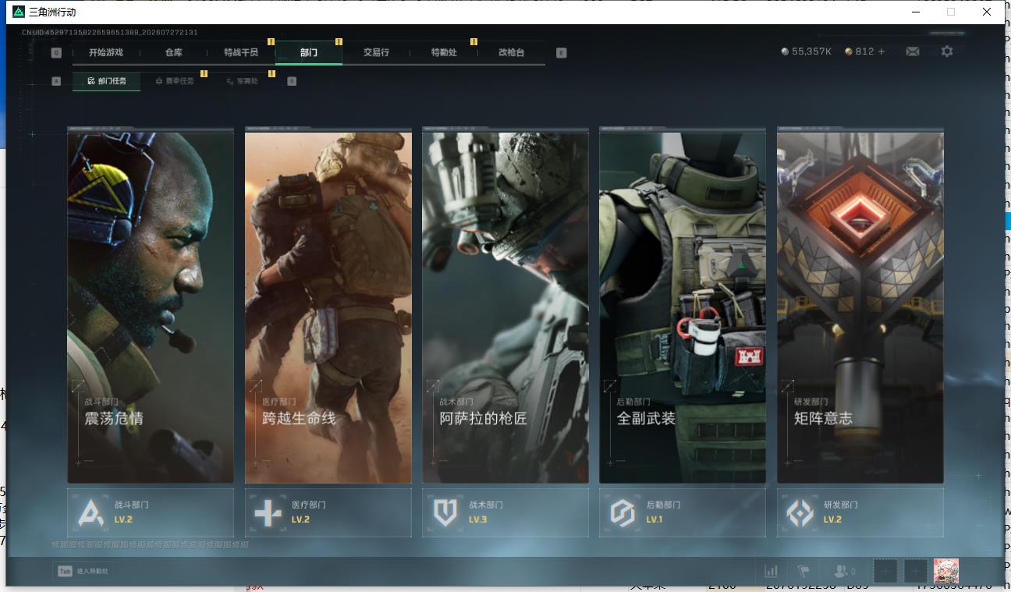The width and height of the screenshot is (1011, 592).
Task: Click the 医疗部门 cross emblem icon
Action: (x=268, y=512)
